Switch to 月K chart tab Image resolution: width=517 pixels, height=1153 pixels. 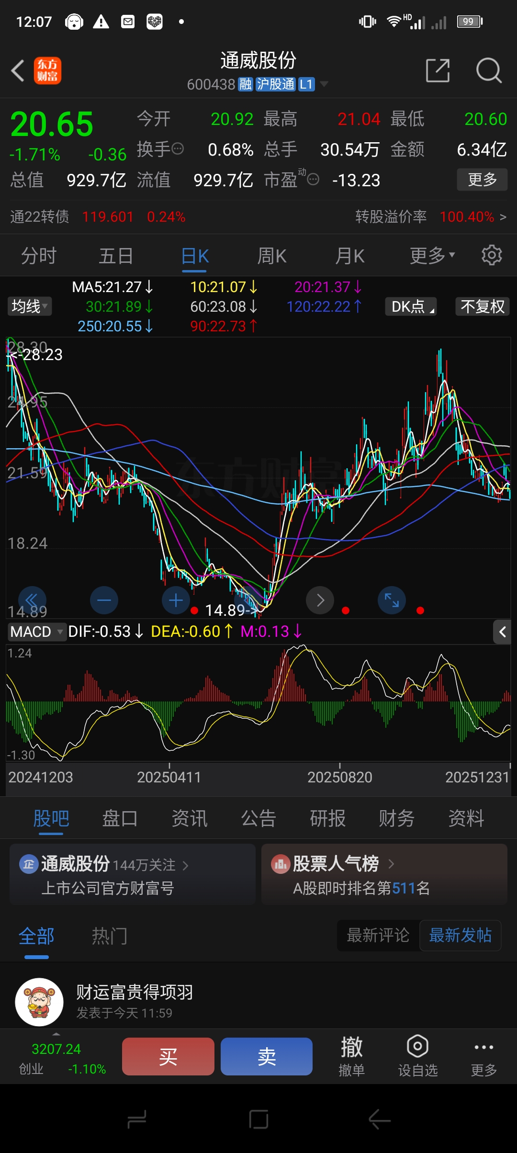click(x=350, y=256)
